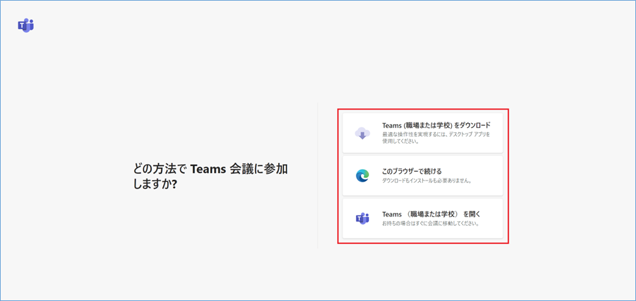The image size is (636, 301).
Task: Click the Microsoft Teams logo in the corner
Action: click(x=26, y=25)
